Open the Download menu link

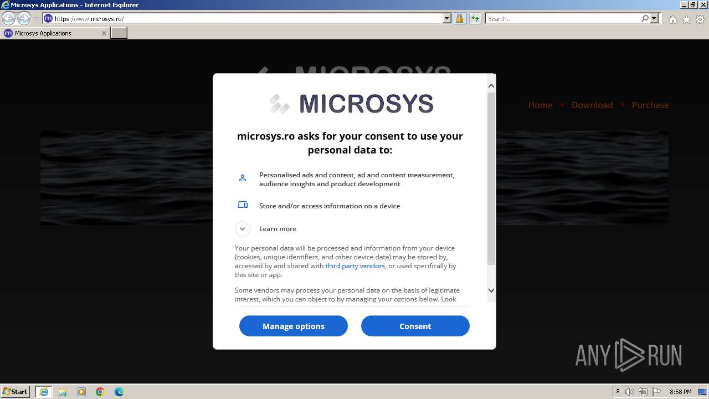coord(592,105)
